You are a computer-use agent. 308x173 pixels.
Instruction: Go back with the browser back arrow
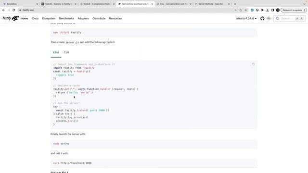3,10
